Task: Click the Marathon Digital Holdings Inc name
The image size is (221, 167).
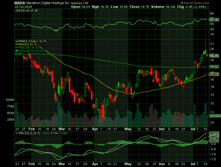Action: click(48, 3)
